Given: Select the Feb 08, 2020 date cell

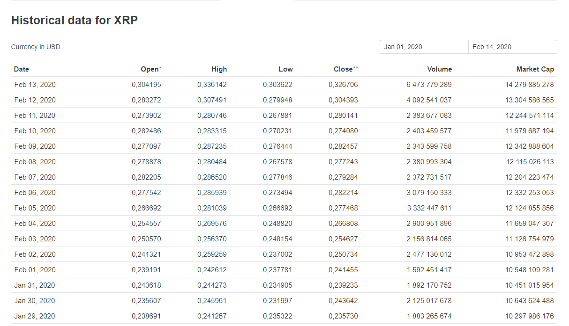Looking at the screenshot, I should 35,162.
